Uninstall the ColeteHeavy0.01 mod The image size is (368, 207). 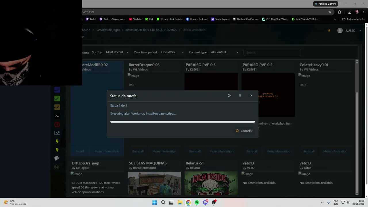308,151
